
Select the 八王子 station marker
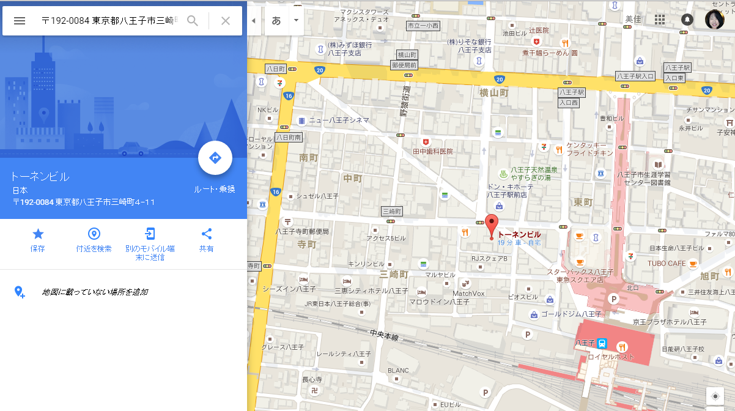602,343
